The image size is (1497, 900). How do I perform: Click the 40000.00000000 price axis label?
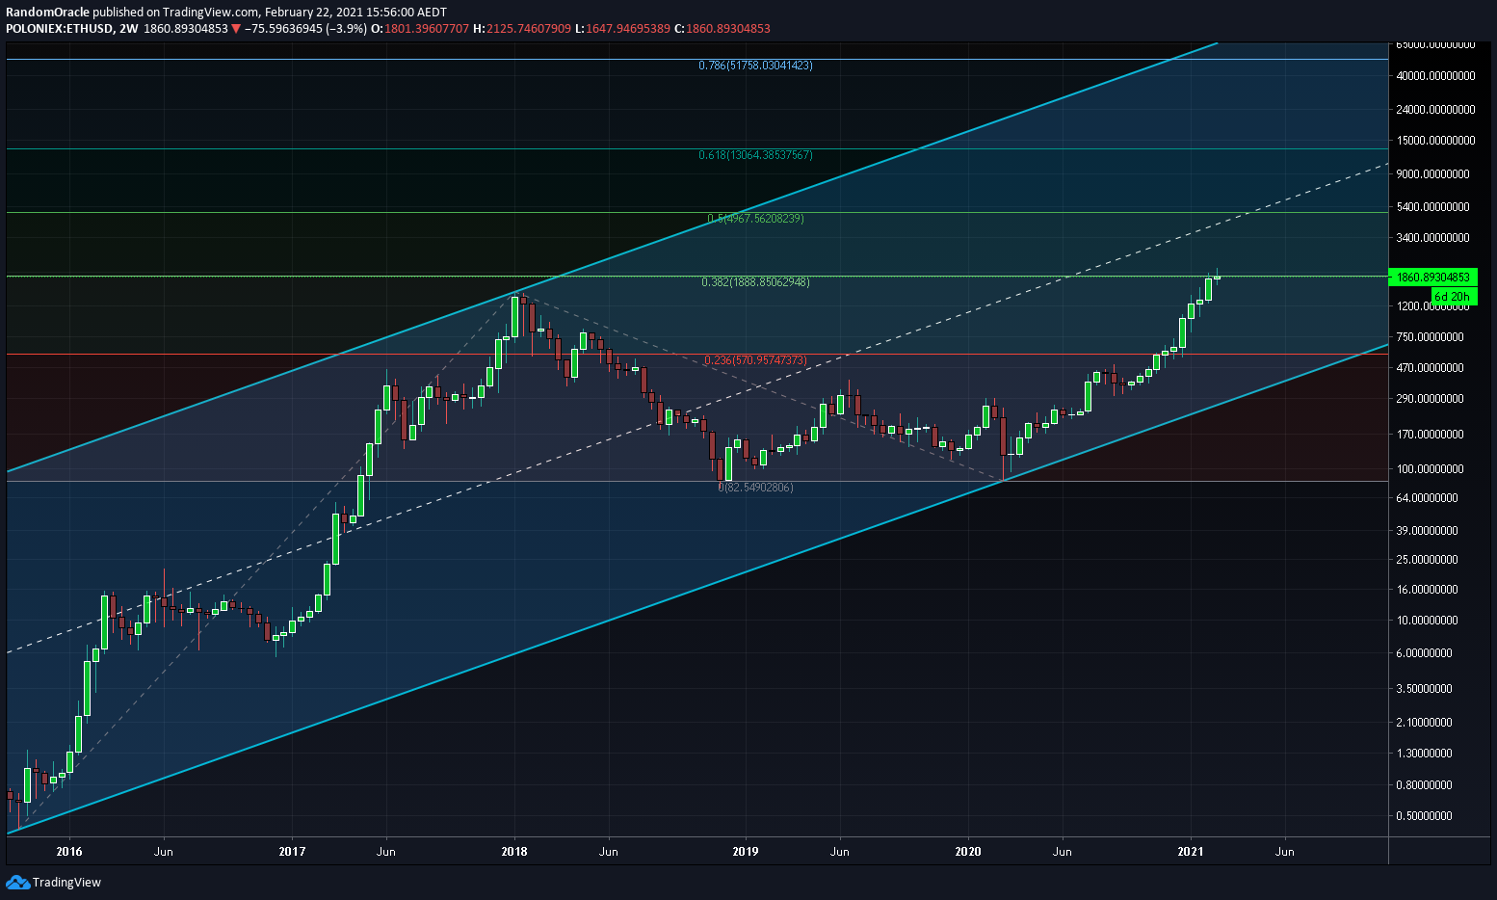tap(1435, 75)
